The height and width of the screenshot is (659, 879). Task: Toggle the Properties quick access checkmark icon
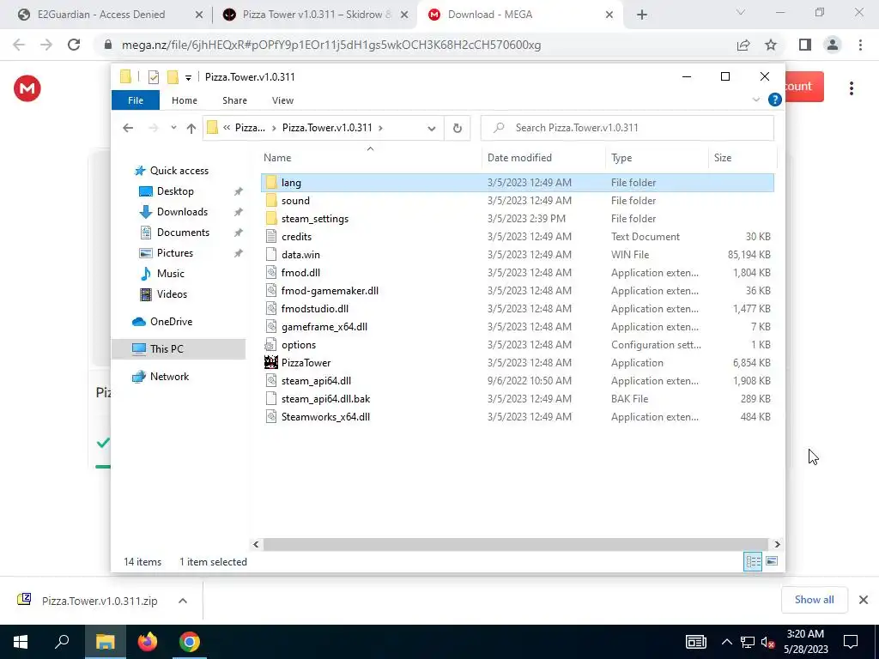point(153,76)
